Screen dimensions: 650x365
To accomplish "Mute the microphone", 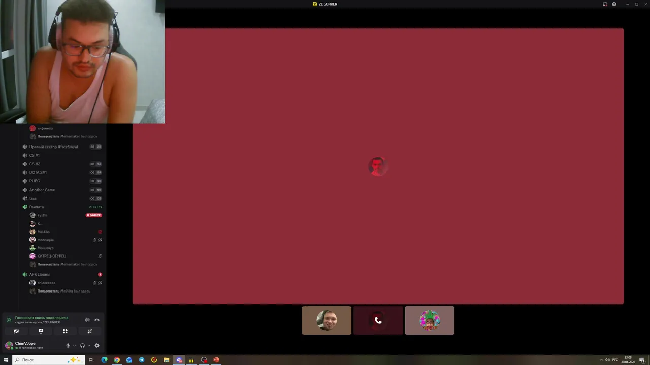I will [68, 346].
